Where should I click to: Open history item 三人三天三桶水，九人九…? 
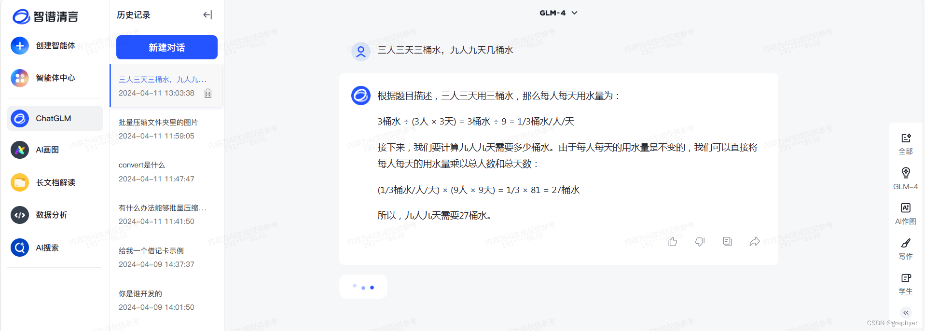(166, 86)
